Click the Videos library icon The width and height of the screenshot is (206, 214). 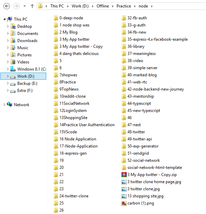(13, 62)
